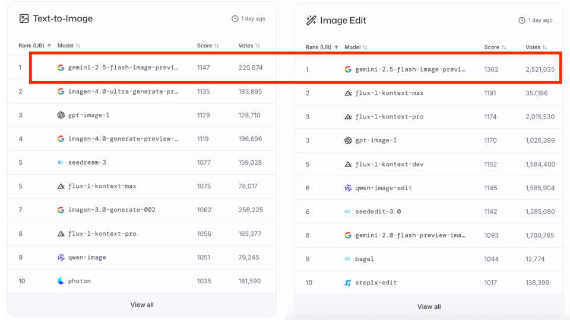570x320 pixels.
Task: Open the Image Edit leaderboard heading
Action: pos(343,20)
